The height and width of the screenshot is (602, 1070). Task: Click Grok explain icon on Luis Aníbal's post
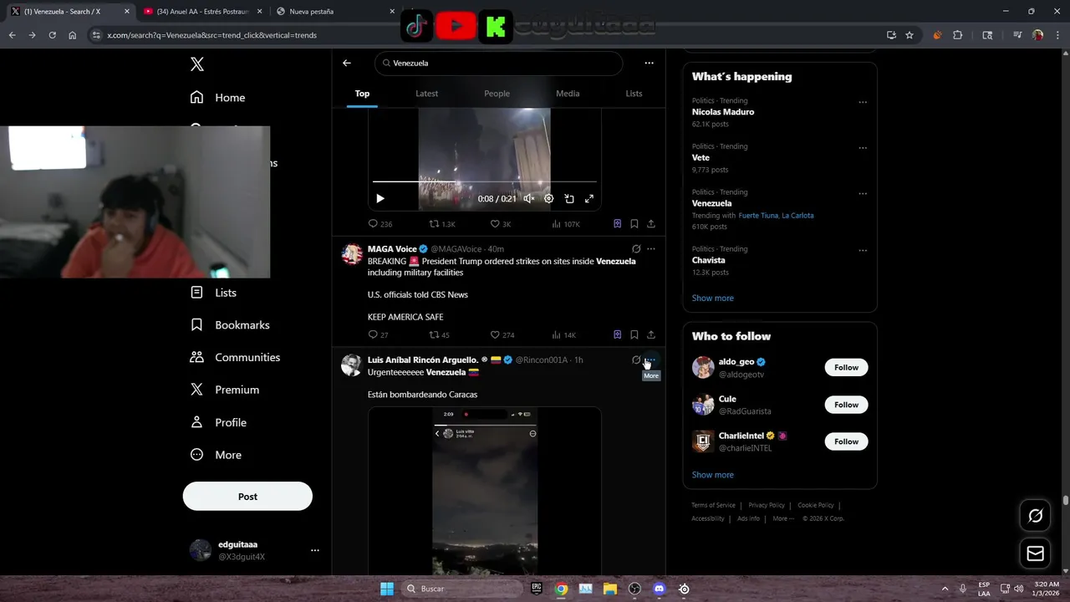tap(636, 360)
